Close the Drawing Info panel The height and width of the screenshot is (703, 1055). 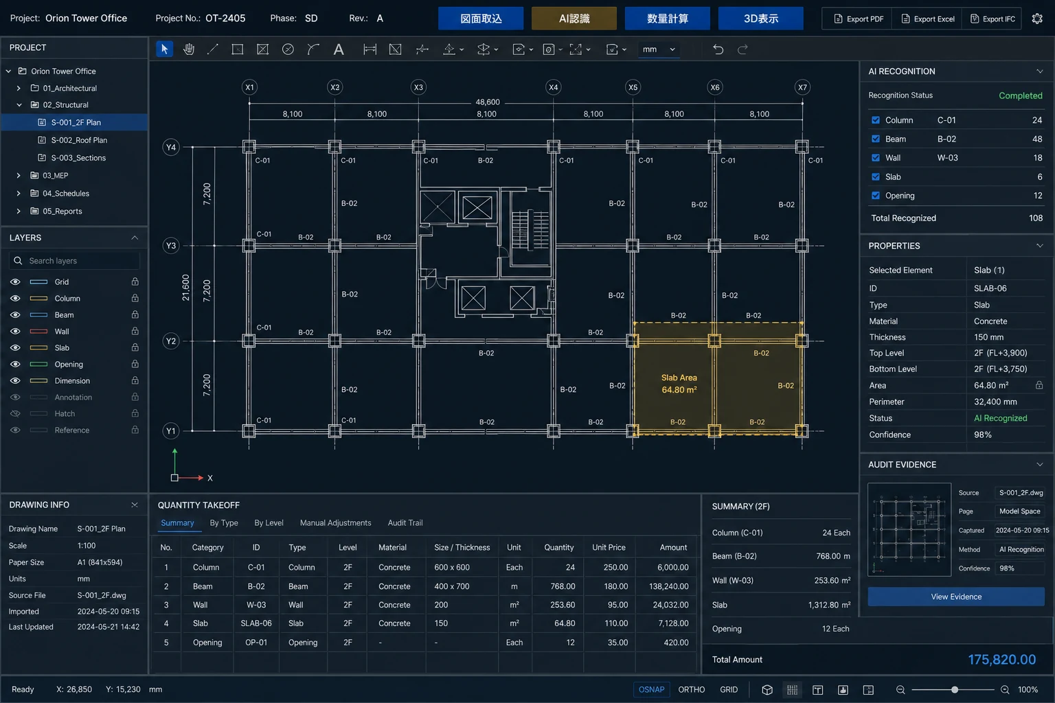click(x=135, y=505)
